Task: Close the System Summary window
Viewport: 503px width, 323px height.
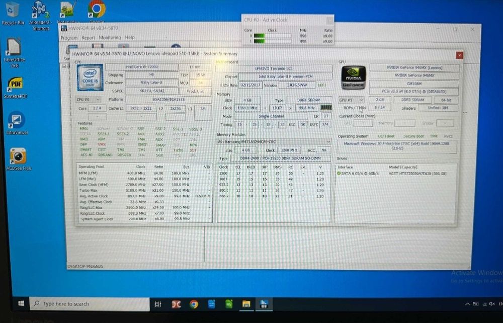Action: 459,55
